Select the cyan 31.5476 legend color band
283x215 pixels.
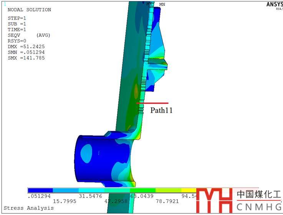(91, 190)
